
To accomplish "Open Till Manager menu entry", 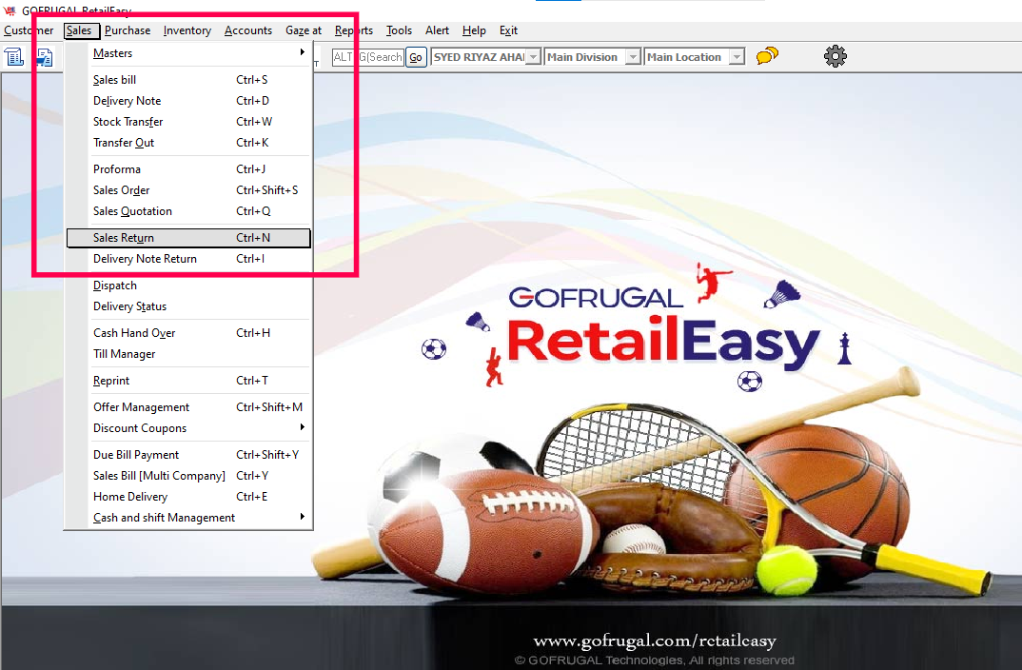I will pos(188,354).
